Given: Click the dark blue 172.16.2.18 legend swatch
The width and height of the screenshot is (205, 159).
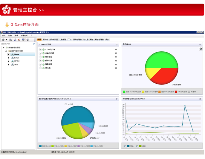Looking at the screenshot, I should tap(40, 146).
